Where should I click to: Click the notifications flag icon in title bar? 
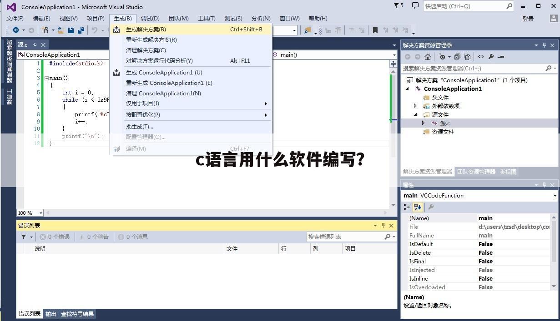point(396,5)
